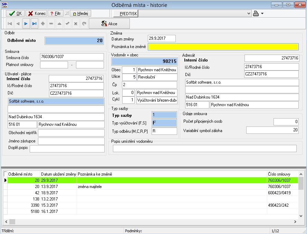Image resolution: width=307 pixels, height=234 pixels.
Task: Confirm with the OK checkmark button
Action: tap(15, 13)
